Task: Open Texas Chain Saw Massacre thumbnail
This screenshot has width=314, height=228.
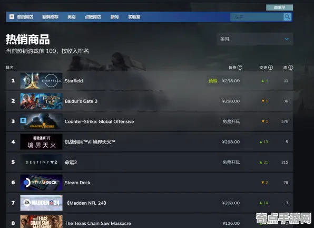Action: tap(41, 222)
